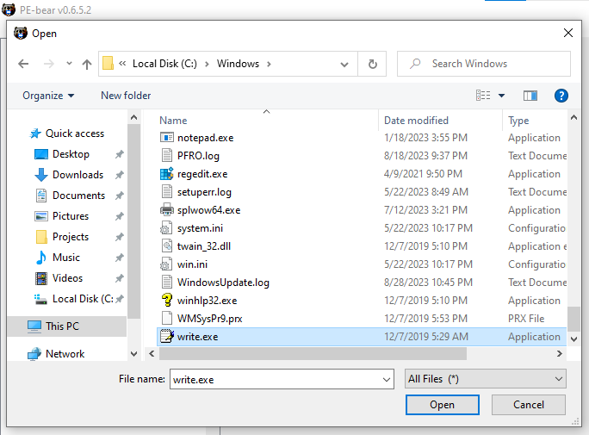589x435 pixels.
Task: Click the Pictures pin icon
Action: click(120, 216)
